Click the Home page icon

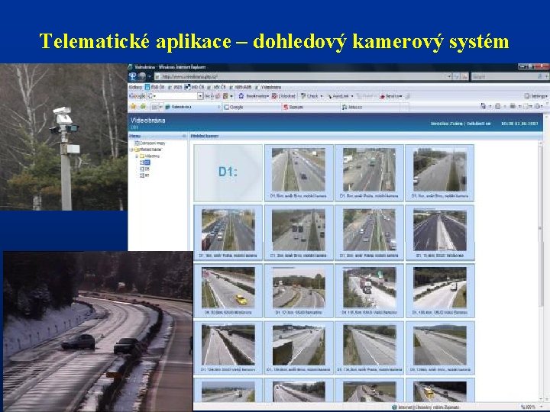click(x=484, y=106)
